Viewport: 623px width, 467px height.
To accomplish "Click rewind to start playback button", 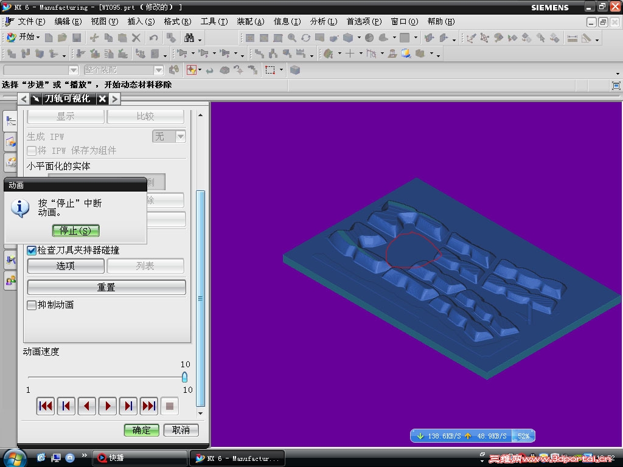I will click(x=45, y=406).
